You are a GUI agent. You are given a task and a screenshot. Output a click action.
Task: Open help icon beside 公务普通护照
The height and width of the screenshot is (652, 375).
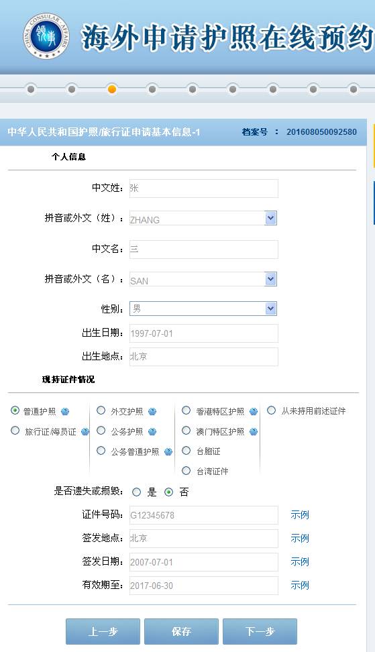coord(168,451)
